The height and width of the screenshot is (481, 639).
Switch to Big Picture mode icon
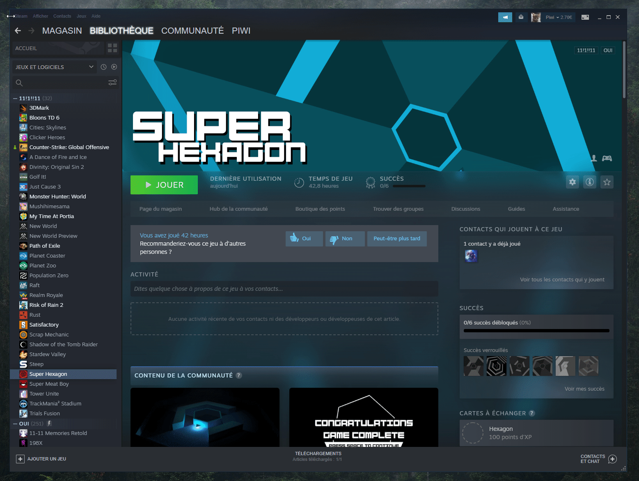(x=585, y=17)
